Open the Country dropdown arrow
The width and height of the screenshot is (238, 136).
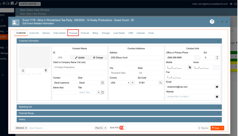(x=132, y=83)
